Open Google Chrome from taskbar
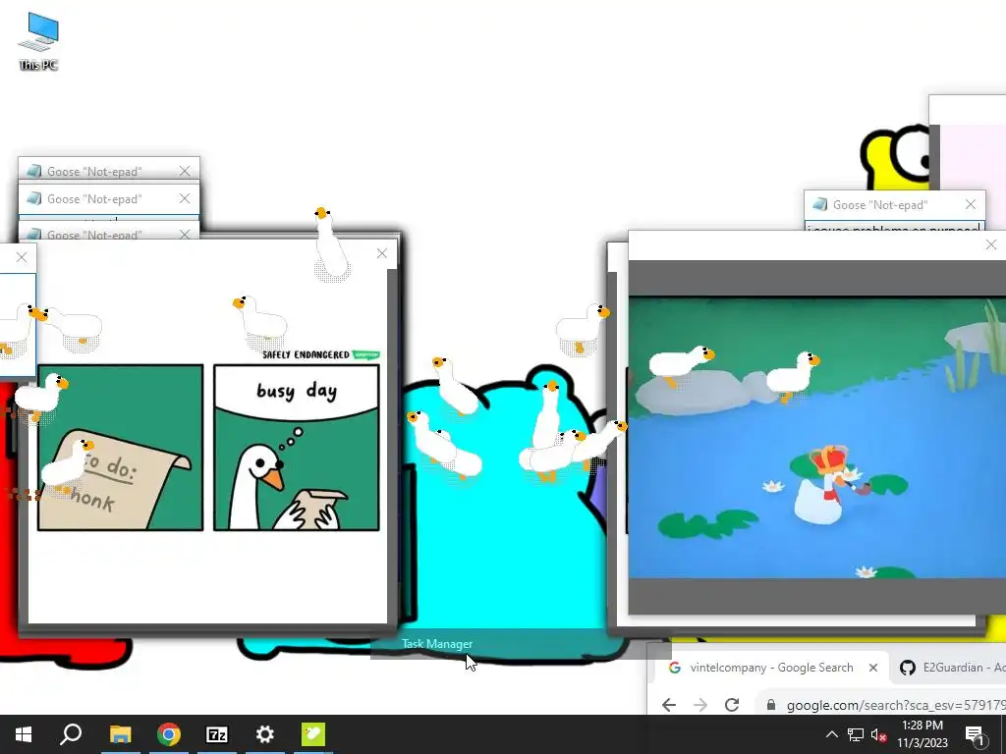Screen dimensions: 1006x754 click(x=169, y=734)
